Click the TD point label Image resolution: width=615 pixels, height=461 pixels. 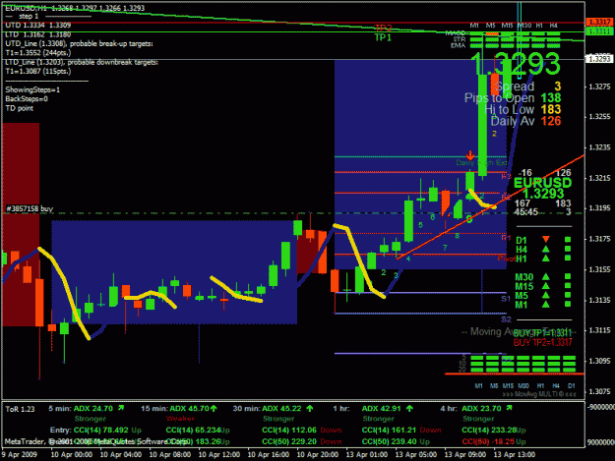20,108
